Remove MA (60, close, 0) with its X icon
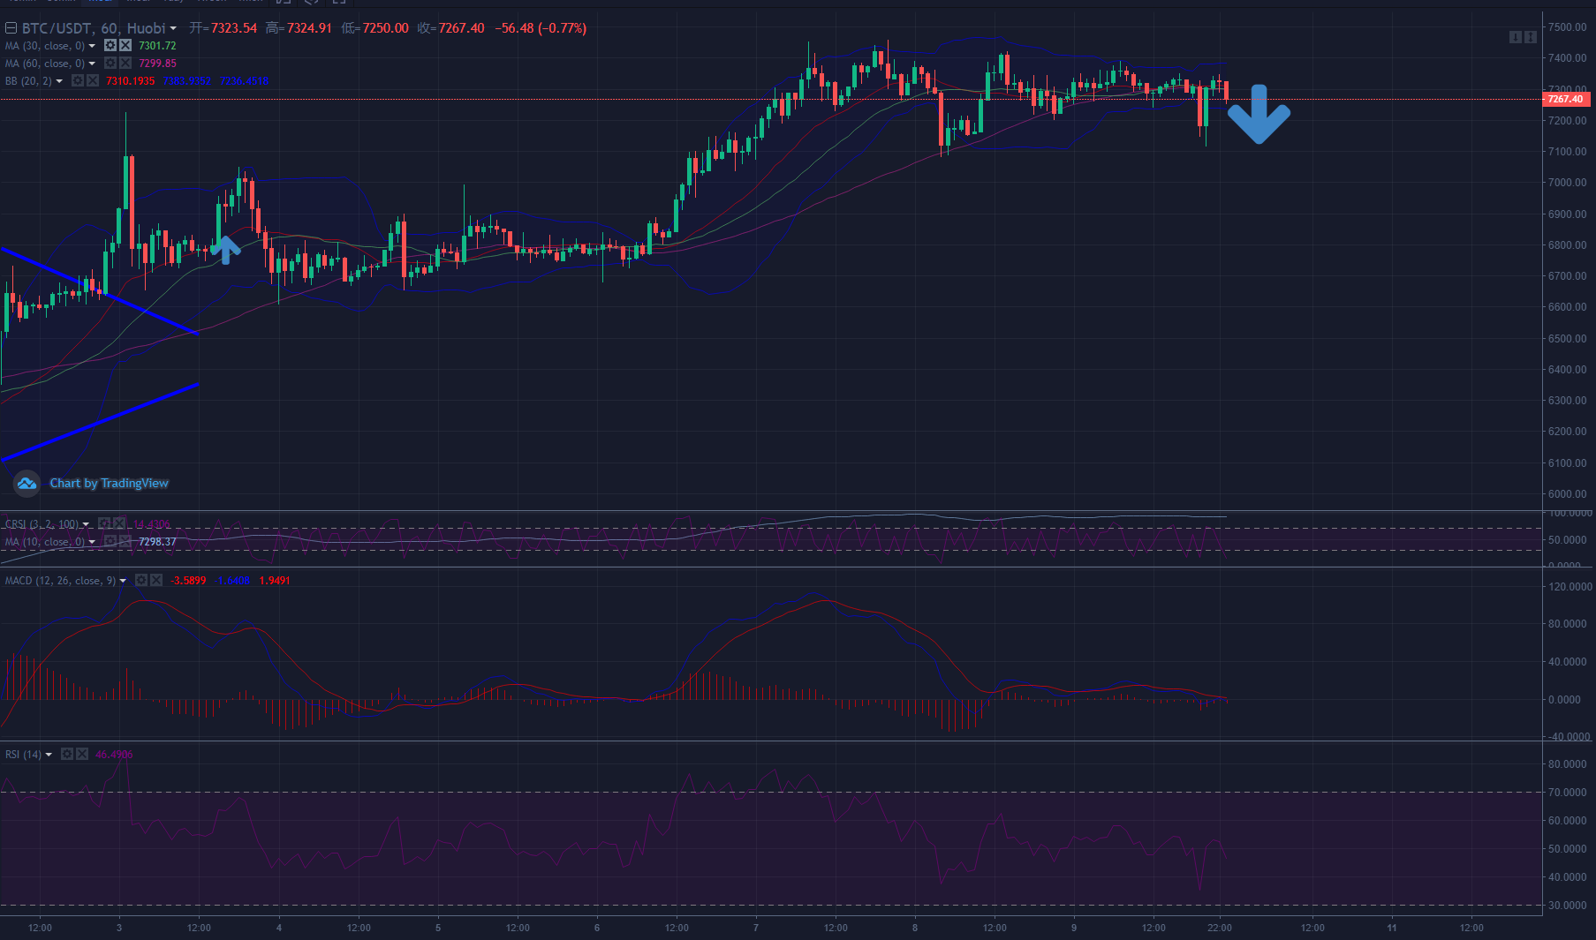The image size is (1596, 940). pyautogui.click(x=125, y=63)
